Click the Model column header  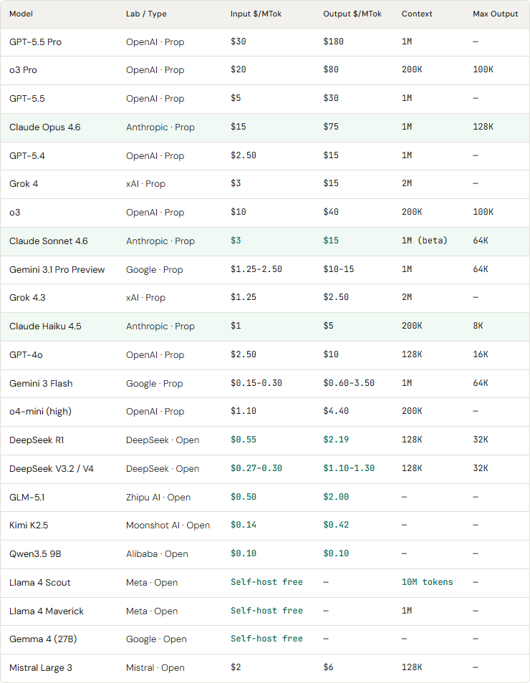pos(21,14)
